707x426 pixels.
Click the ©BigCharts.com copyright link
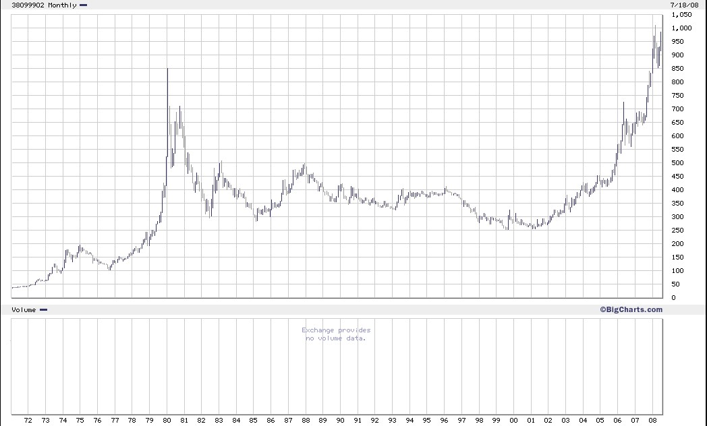pyautogui.click(x=631, y=310)
